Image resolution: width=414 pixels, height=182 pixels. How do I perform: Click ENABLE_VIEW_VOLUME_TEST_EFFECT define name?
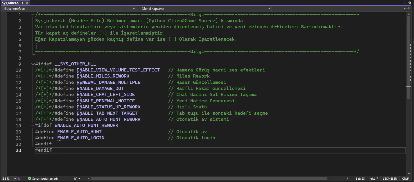118,70
